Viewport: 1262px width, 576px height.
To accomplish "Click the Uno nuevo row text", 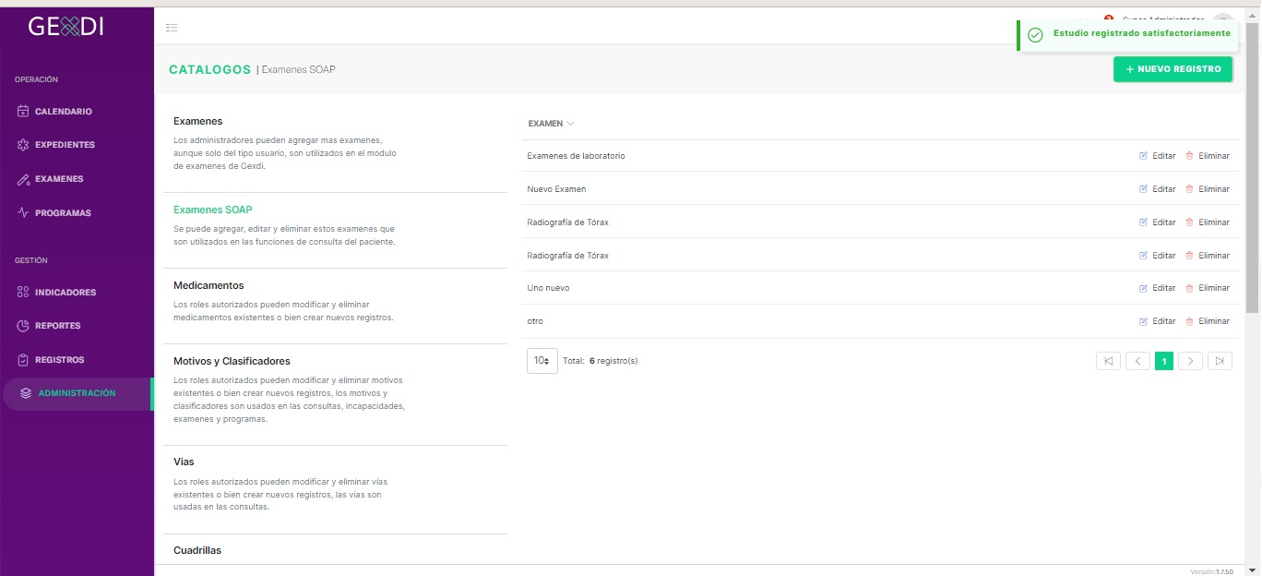I will click(548, 288).
